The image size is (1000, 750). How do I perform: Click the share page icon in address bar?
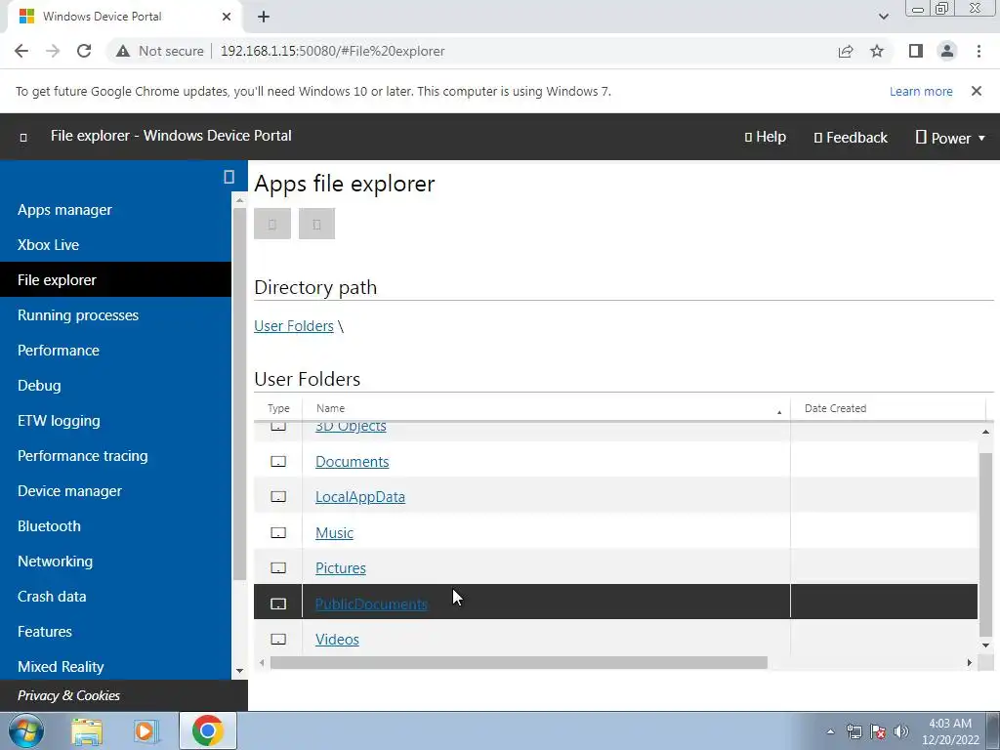pos(846,51)
